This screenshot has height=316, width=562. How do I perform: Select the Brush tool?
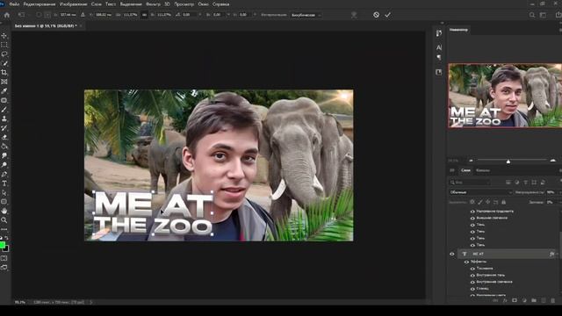click(x=4, y=110)
